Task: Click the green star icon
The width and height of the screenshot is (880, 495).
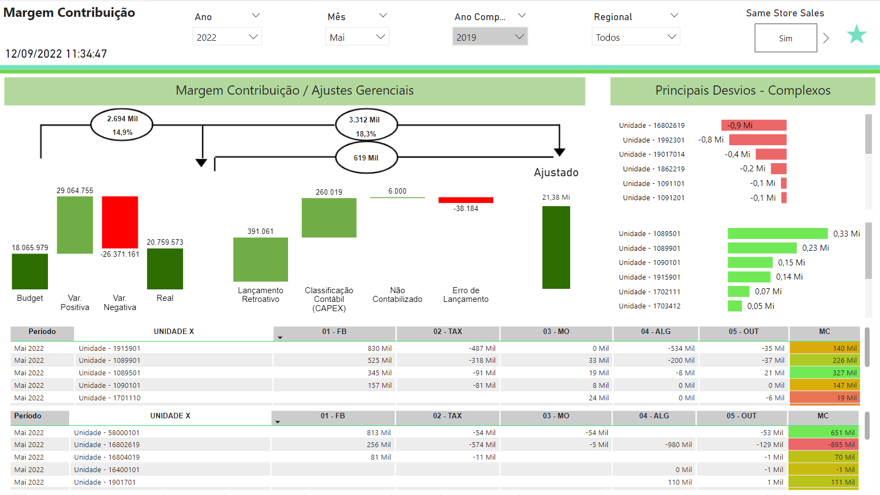Action: [856, 35]
